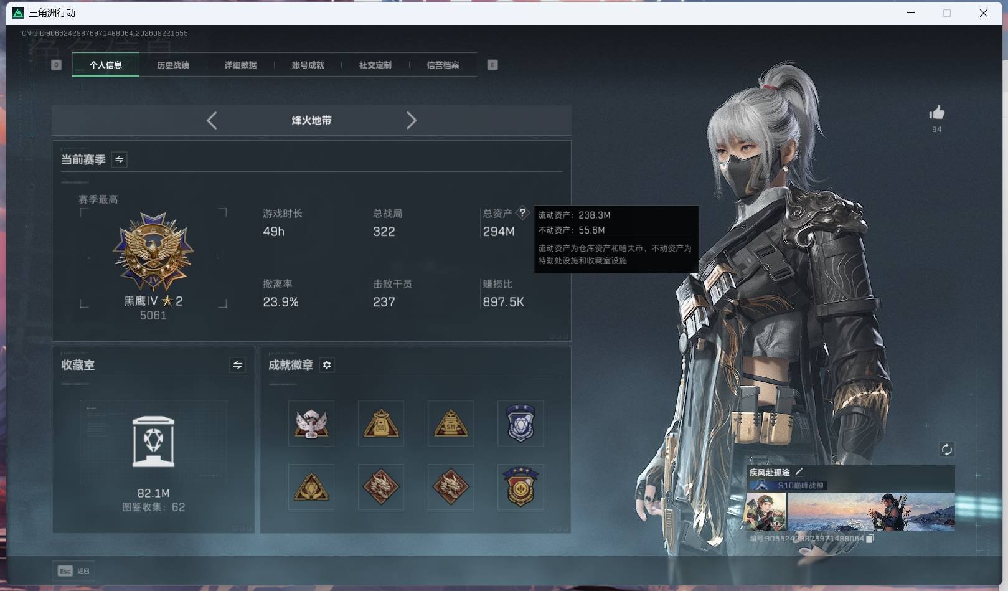Click the question mark next to 总资产
The height and width of the screenshot is (591, 1008).
coord(522,213)
